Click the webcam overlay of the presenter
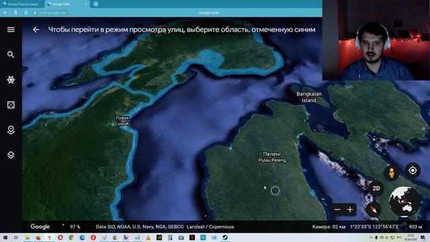This screenshot has width=430, height=242. click(376, 40)
